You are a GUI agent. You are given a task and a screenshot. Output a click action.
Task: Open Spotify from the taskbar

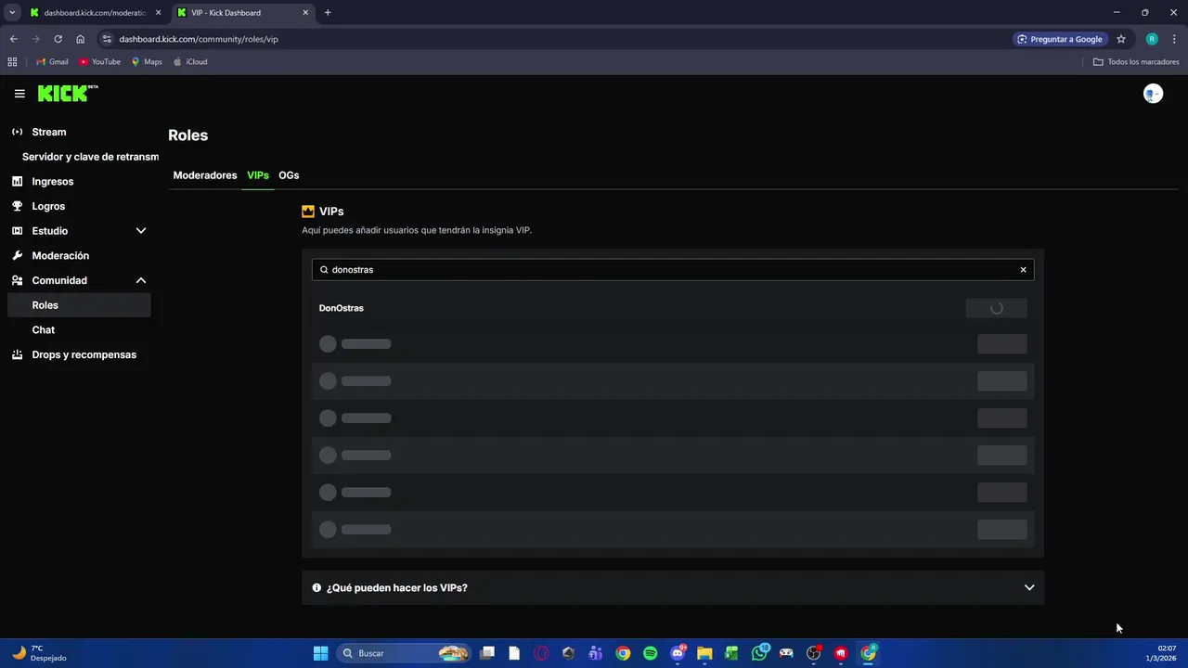[650, 653]
